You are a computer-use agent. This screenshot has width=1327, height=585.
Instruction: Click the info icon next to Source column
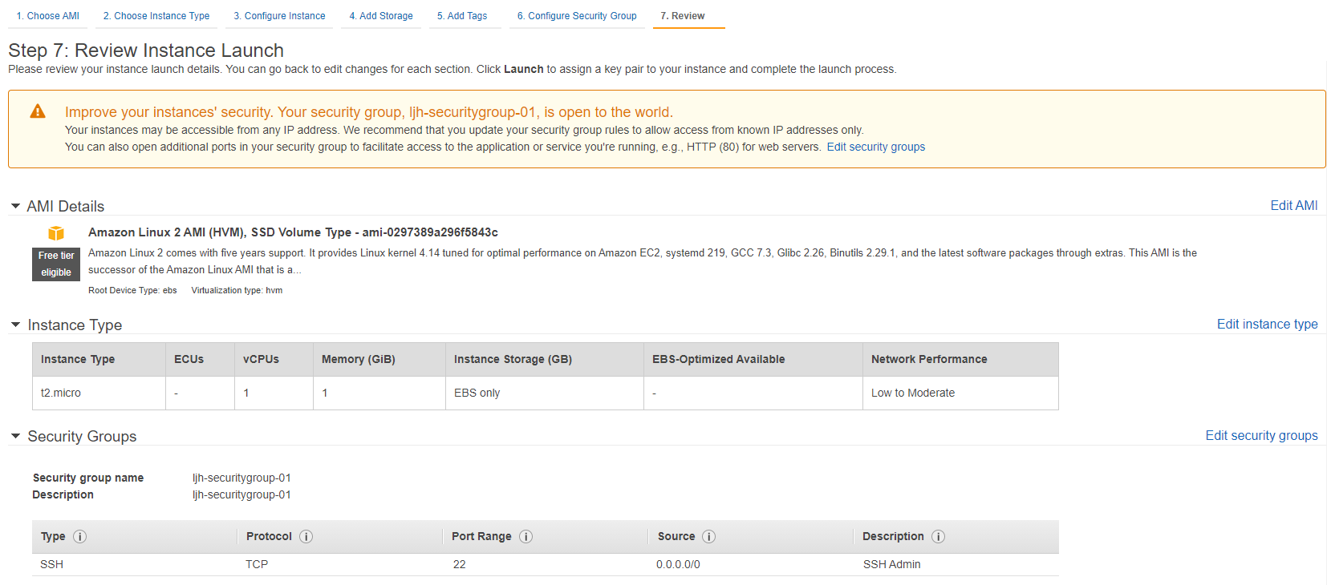tap(709, 537)
